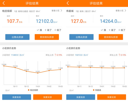Click the 0.15% month-over-month change

pos(122,55)
